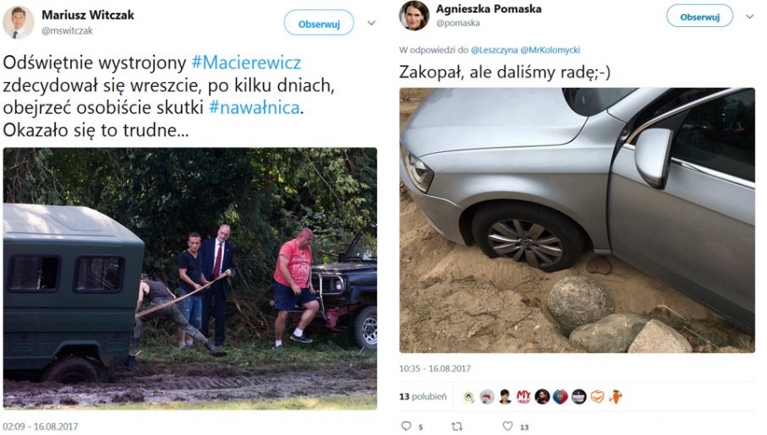Follow Mariusz Witczak with Obserwuj button
The image size is (767, 435).
(x=319, y=23)
